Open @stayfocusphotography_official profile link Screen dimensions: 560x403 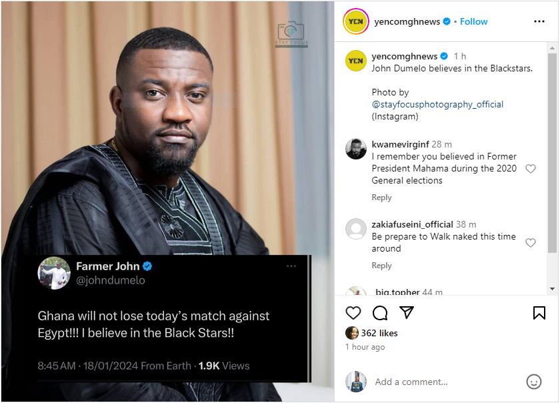pyautogui.click(x=437, y=104)
